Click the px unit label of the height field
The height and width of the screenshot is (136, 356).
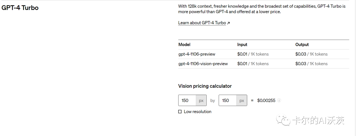click(242, 101)
